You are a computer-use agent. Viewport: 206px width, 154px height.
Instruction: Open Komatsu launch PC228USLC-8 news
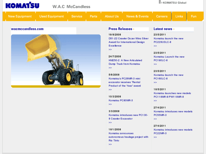(x=169, y=40)
